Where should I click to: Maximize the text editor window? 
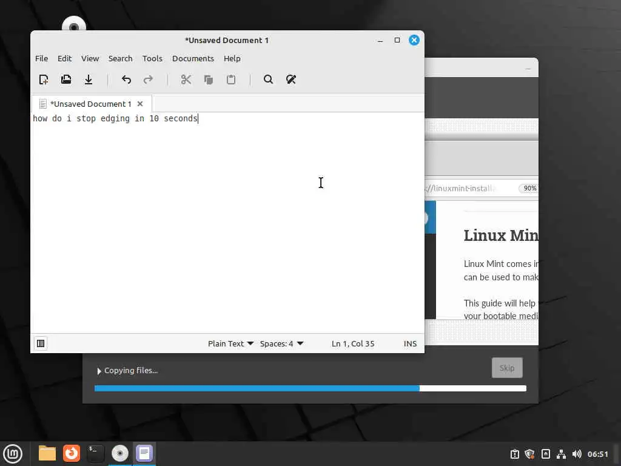[397, 40]
